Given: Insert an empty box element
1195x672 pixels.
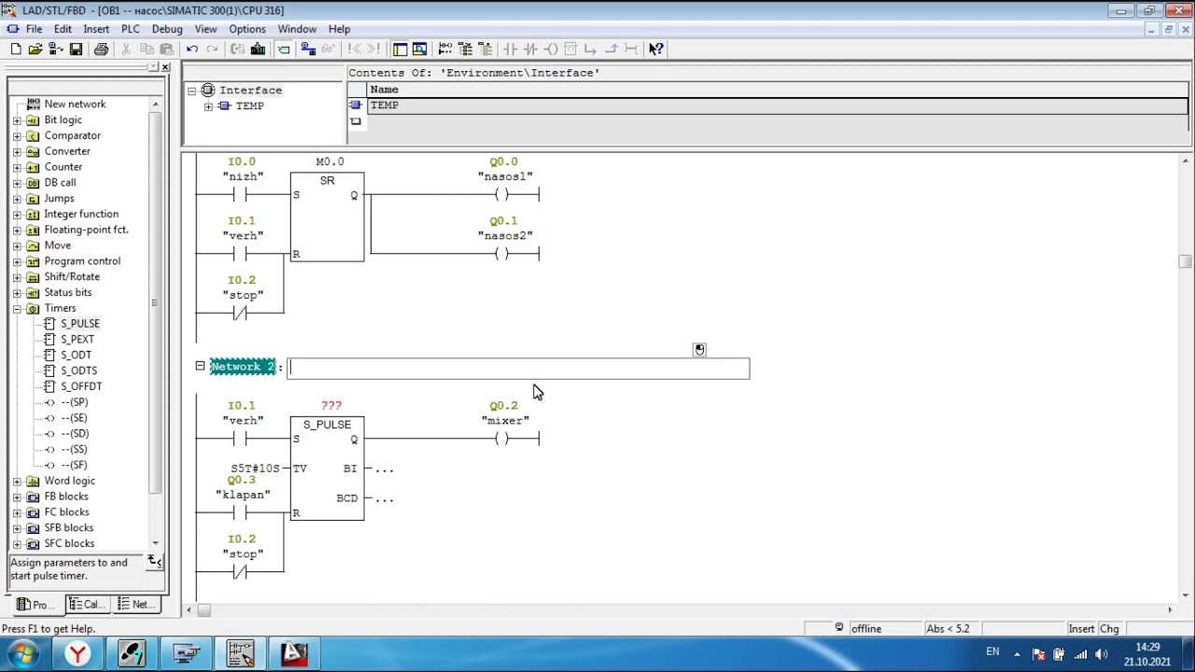Looking at the screenshot, I should tap(571, 49).
